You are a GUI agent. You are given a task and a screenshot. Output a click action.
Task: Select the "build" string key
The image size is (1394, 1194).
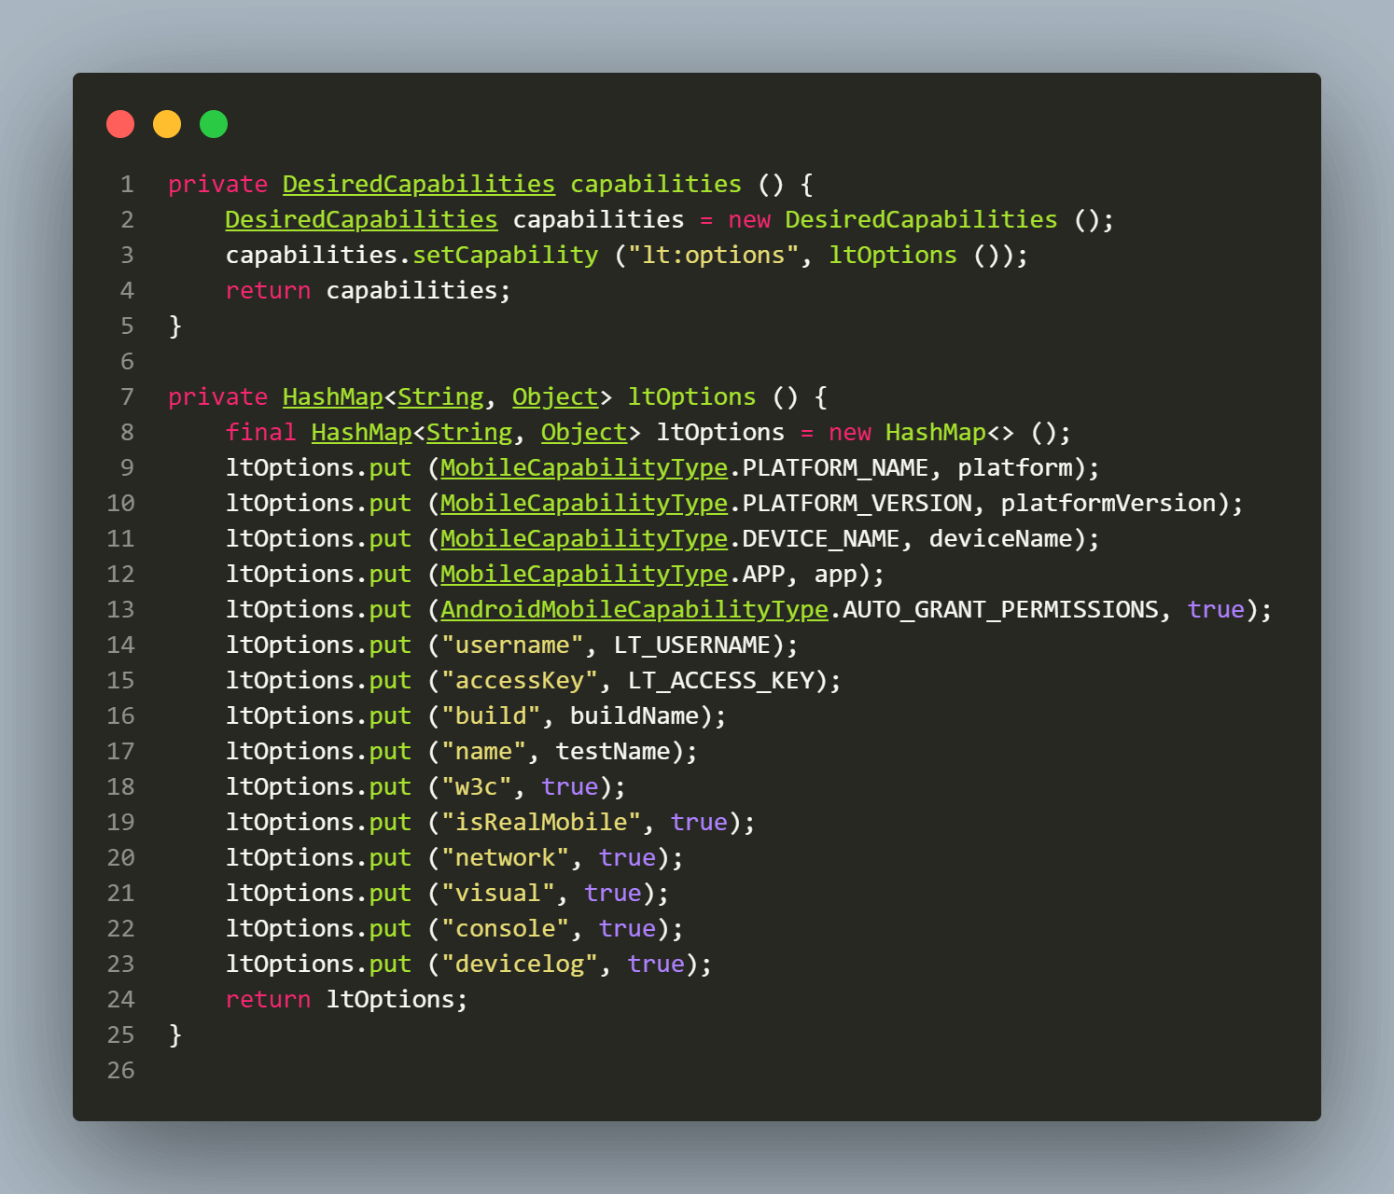tap(491, 716)
